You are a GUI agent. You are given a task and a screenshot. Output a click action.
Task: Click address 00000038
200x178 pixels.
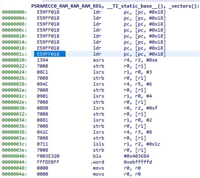click(x=14, y=132)
